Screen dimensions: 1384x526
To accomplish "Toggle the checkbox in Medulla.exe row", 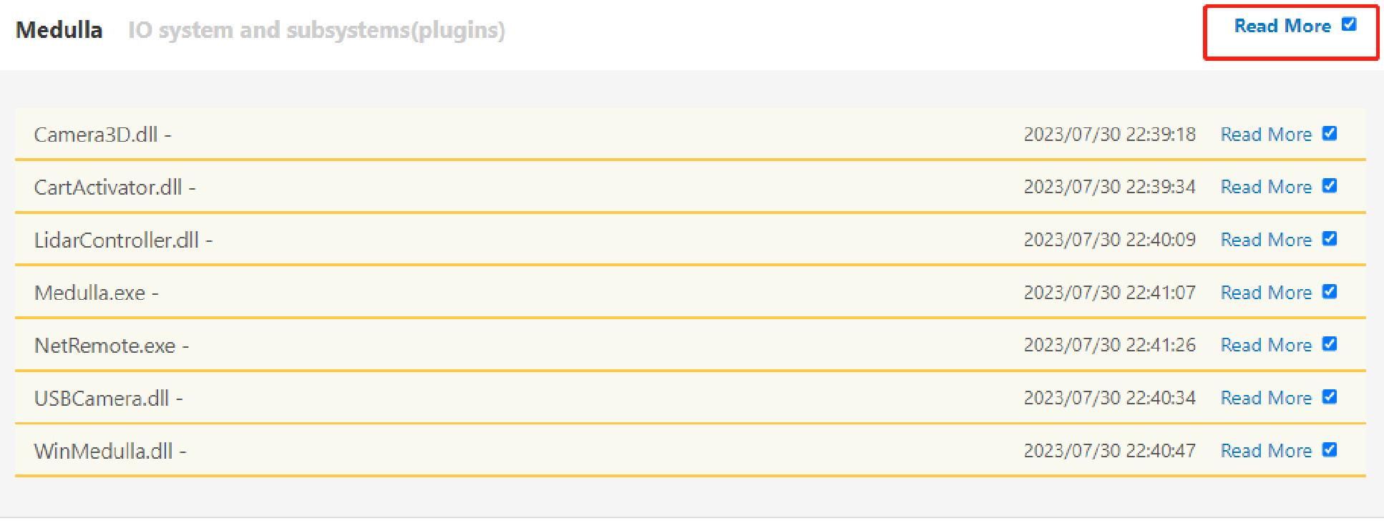I will (x=1330, y=292).
